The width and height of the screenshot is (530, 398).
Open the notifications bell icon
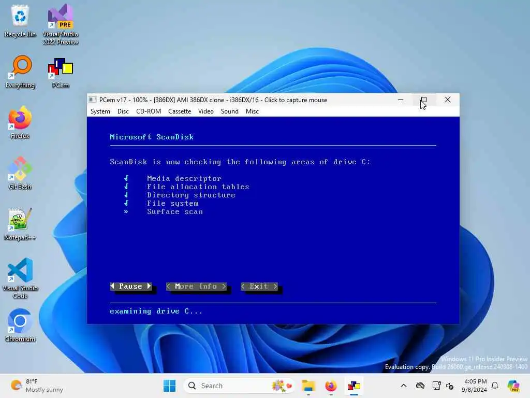point(495,386)
